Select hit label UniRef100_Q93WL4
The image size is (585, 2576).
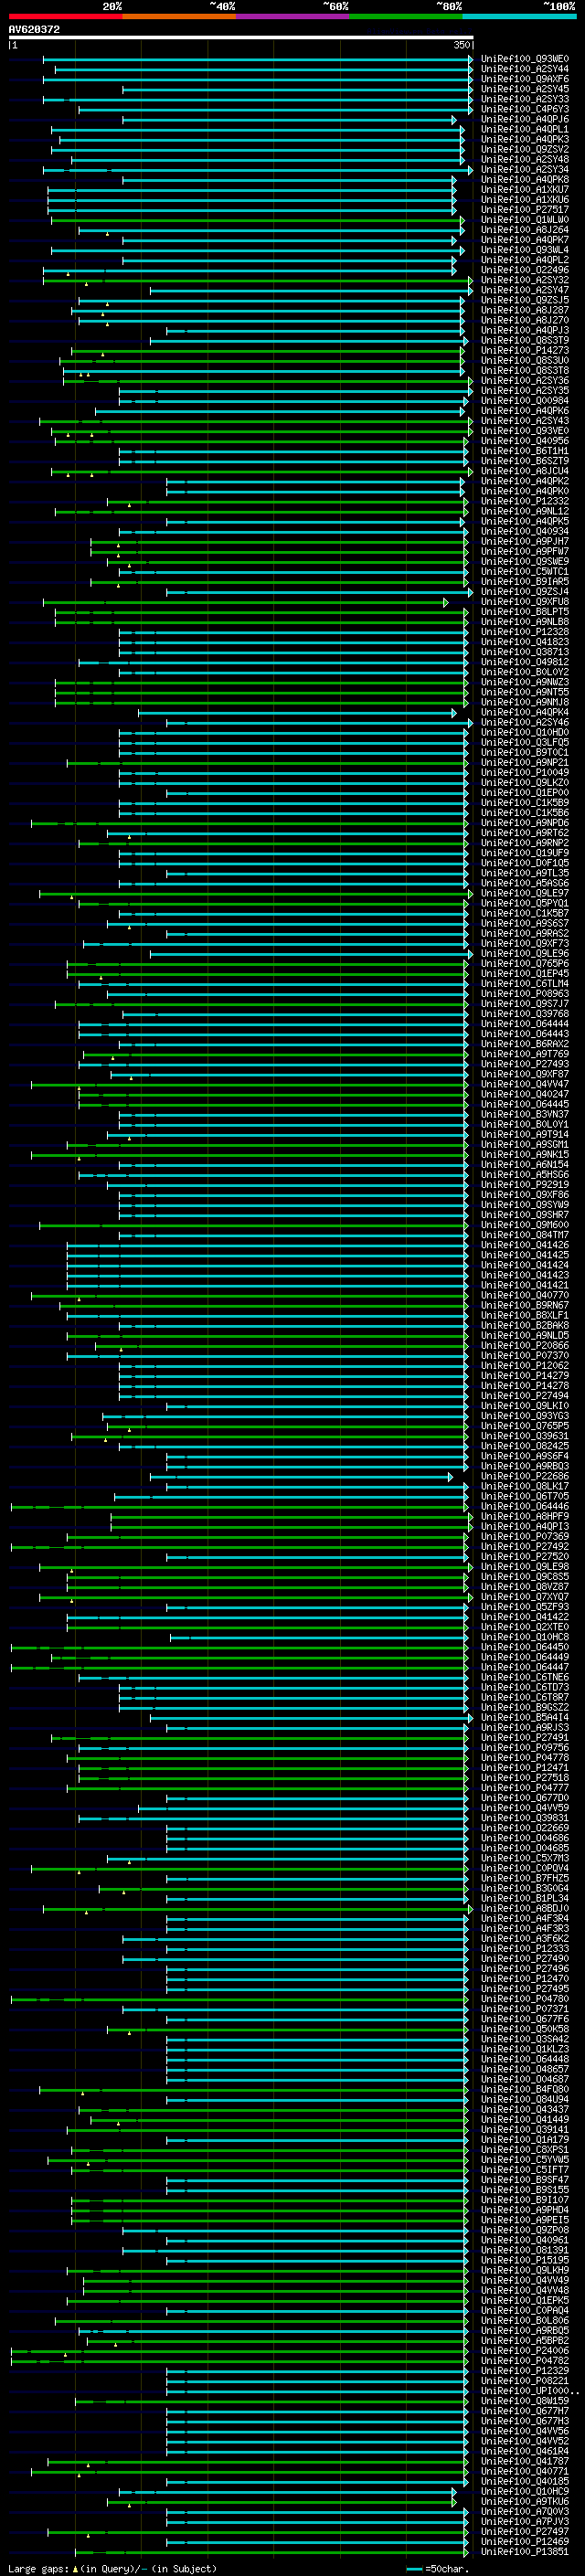pos(525,250)
